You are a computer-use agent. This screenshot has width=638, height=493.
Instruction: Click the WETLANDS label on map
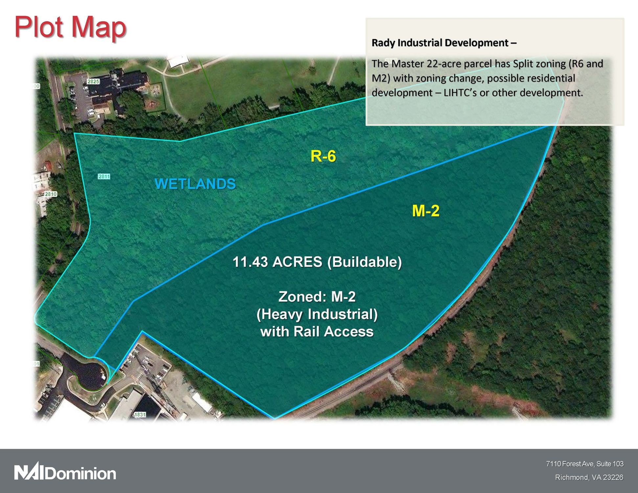click(x=195, y=184)
